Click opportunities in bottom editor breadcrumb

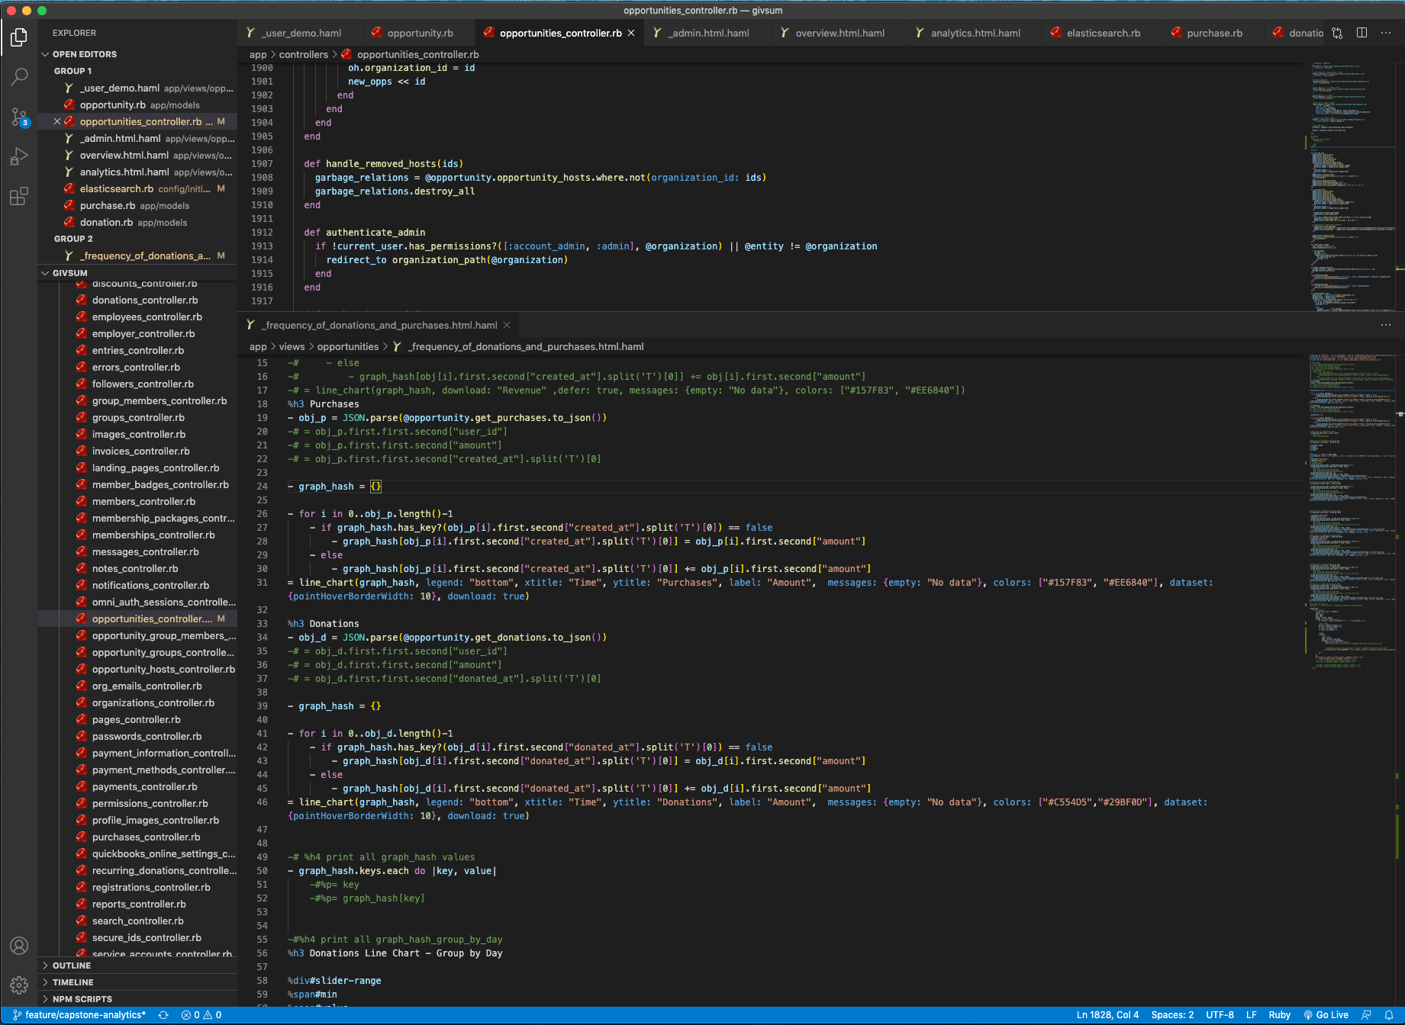point(347,346)
